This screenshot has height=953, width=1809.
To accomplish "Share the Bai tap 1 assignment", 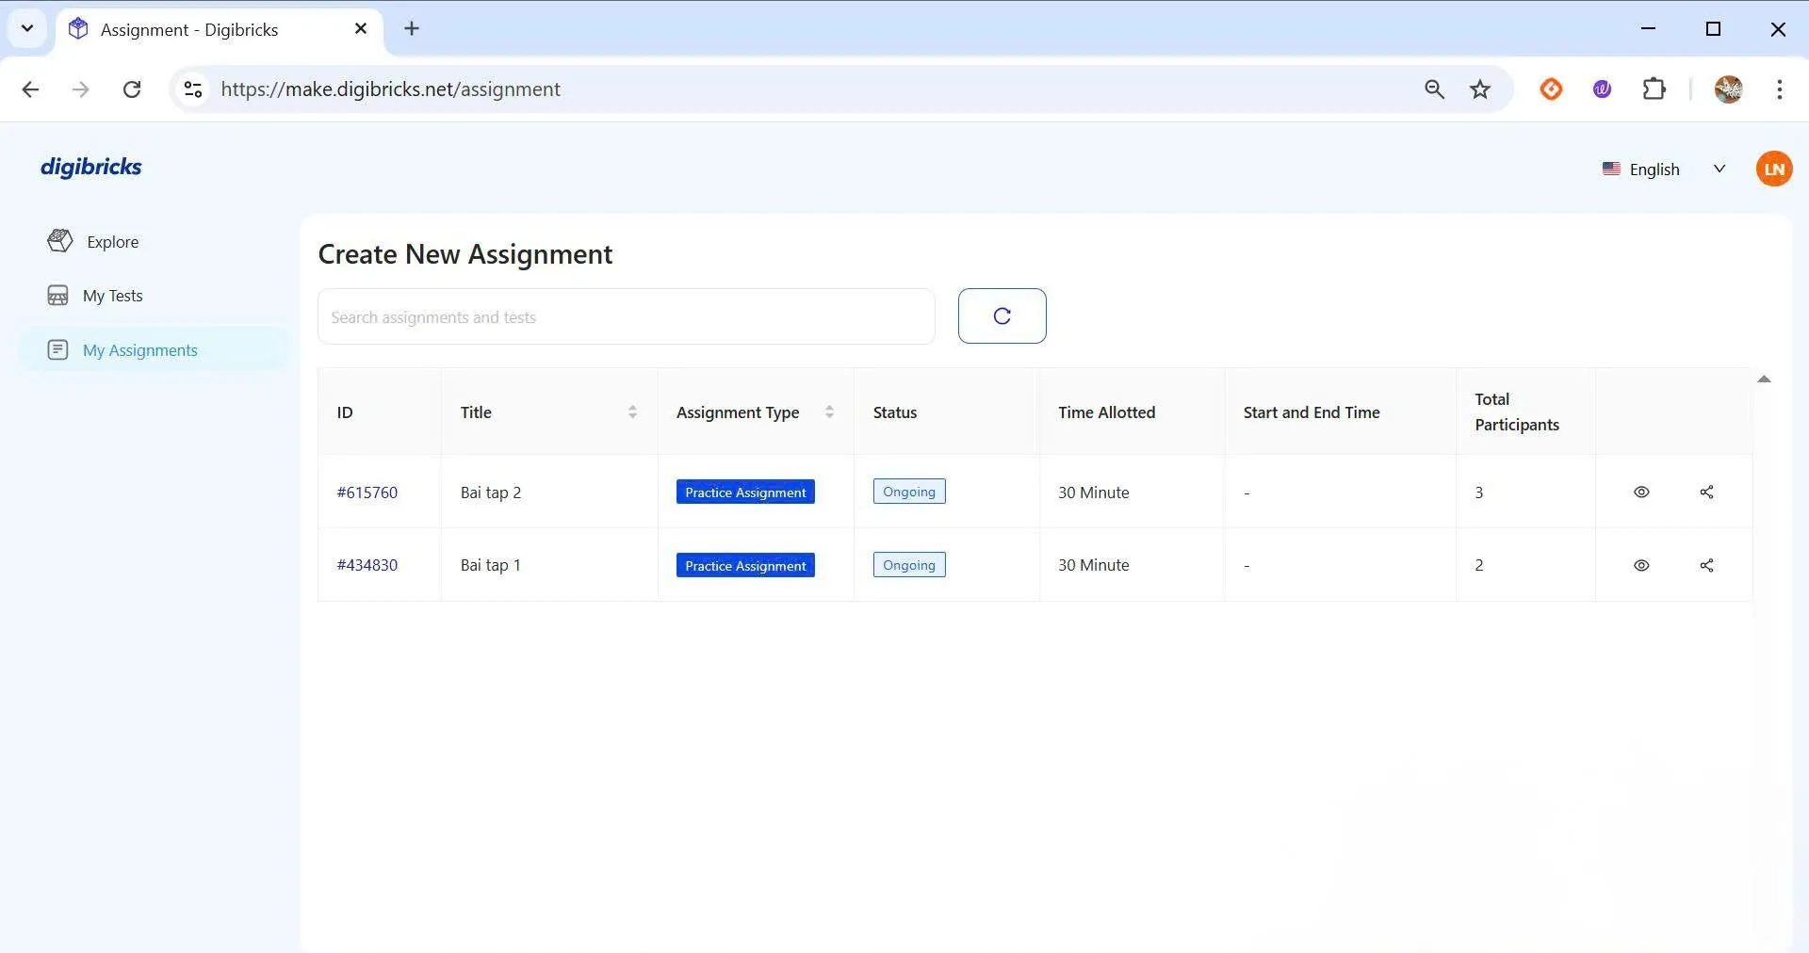I will click(x=1705, y=565).
